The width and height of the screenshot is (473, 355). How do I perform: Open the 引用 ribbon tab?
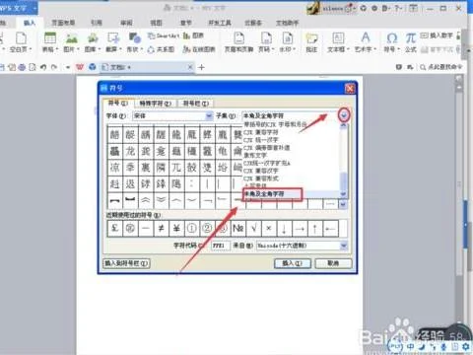(97, 23)
